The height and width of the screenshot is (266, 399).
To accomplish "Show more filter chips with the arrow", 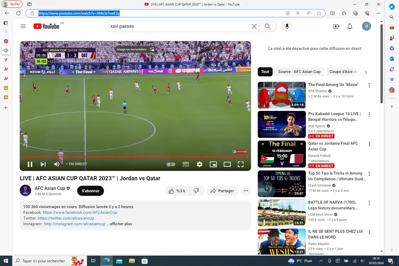I will pyautogui.click(x=366, y=72).
